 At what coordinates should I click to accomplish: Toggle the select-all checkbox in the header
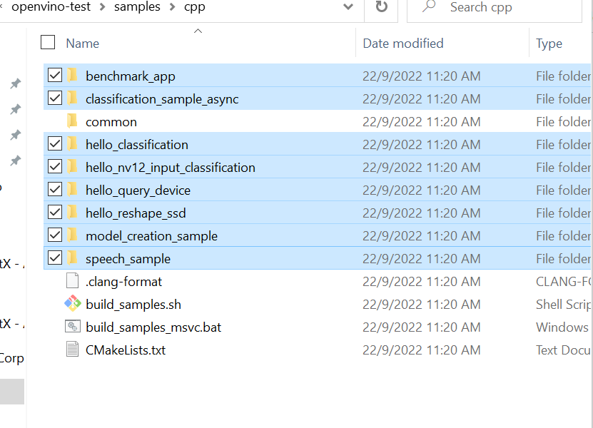tap(48, 42)
